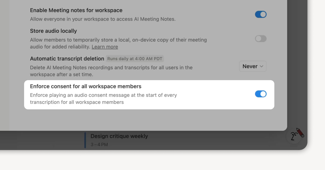The image size is (325, 170).
Task: Click the chevron arrow beside Never
Action: [261, 66]
